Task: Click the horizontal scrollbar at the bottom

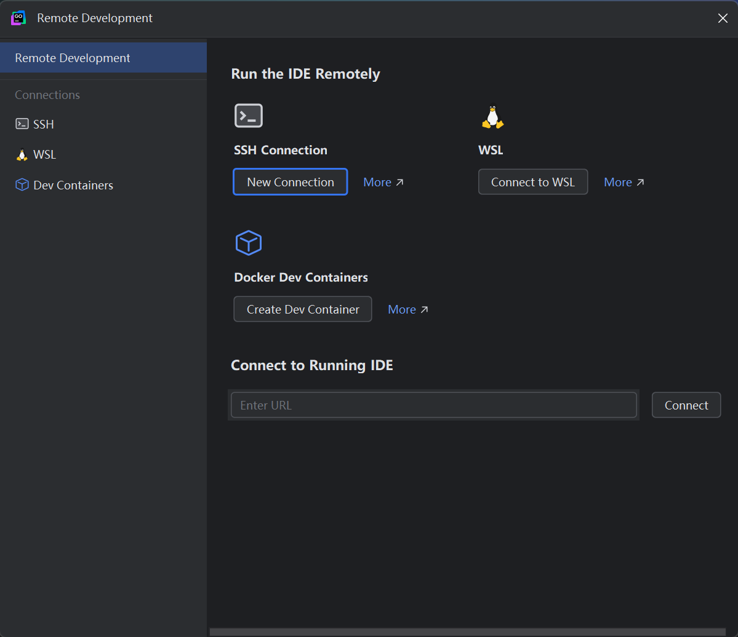Action: click(468, 631)
